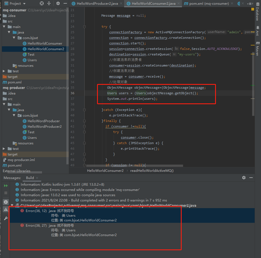Select the mq-producer module root

pyautogui.click(x=14, y=88)
